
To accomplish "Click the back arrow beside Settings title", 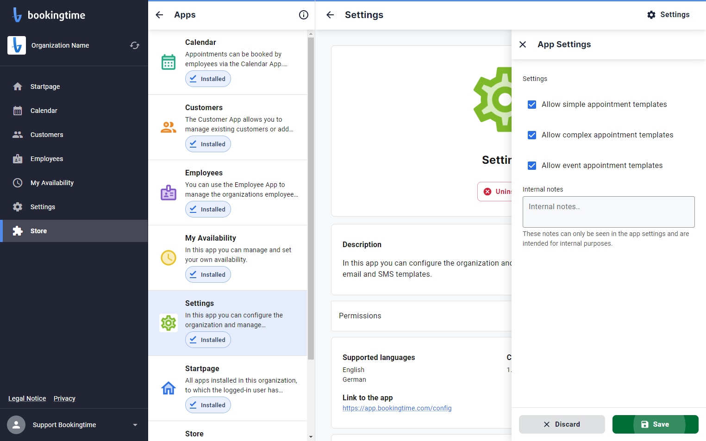I will pos(330,15).
